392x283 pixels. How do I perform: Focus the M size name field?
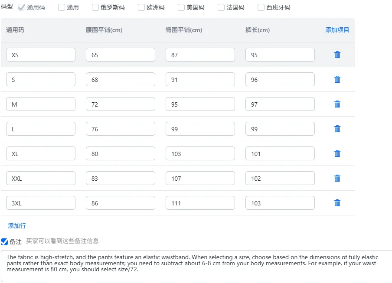pos(41,104)
